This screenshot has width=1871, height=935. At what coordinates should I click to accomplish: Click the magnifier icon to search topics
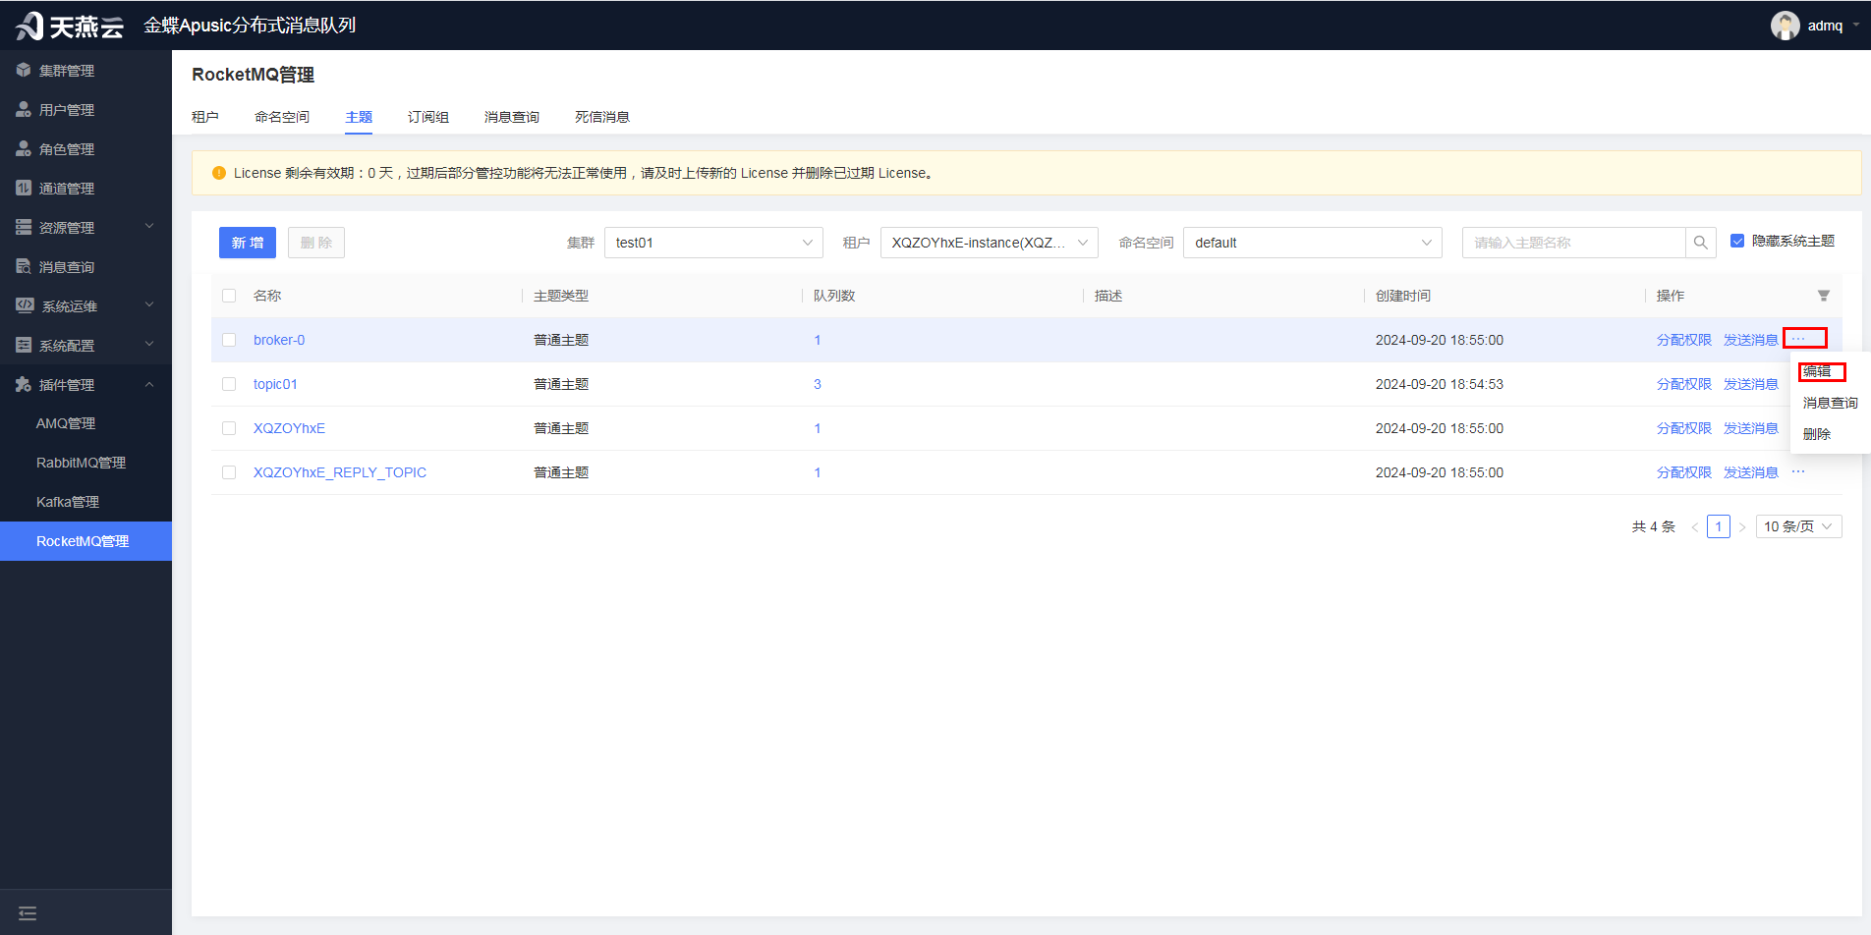pyautogui.click(x=1700, y=243)
